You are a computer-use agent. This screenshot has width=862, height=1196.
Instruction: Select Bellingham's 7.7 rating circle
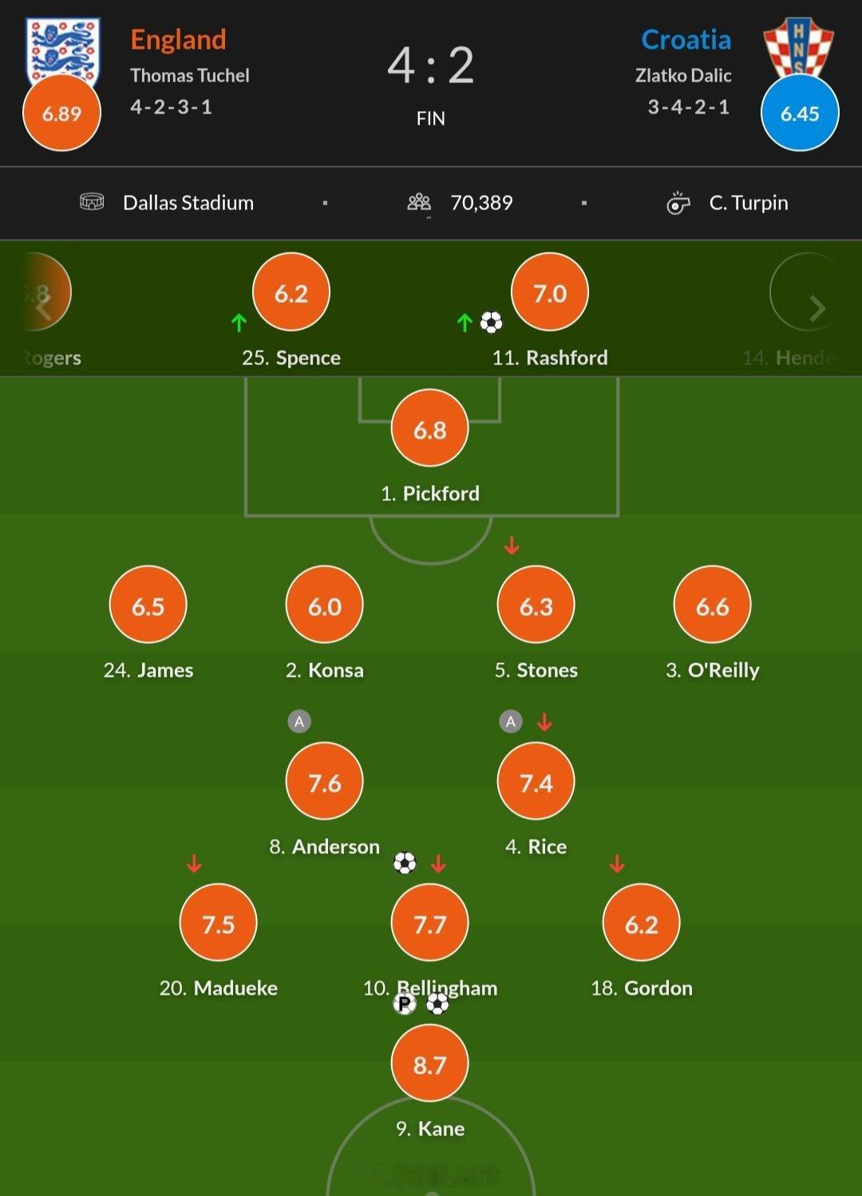(429, 924)
